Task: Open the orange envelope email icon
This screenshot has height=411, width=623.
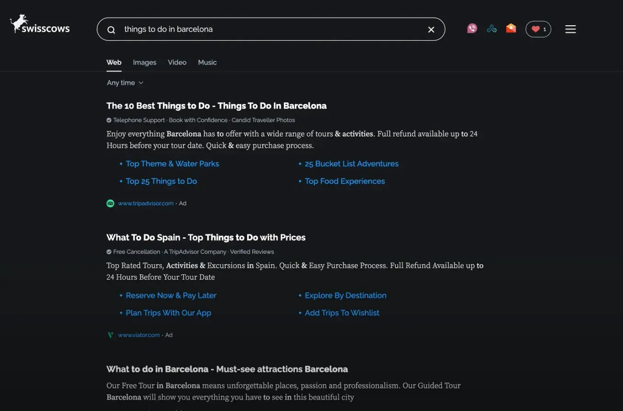Action: pyautogui.click(x=511, y=28)
